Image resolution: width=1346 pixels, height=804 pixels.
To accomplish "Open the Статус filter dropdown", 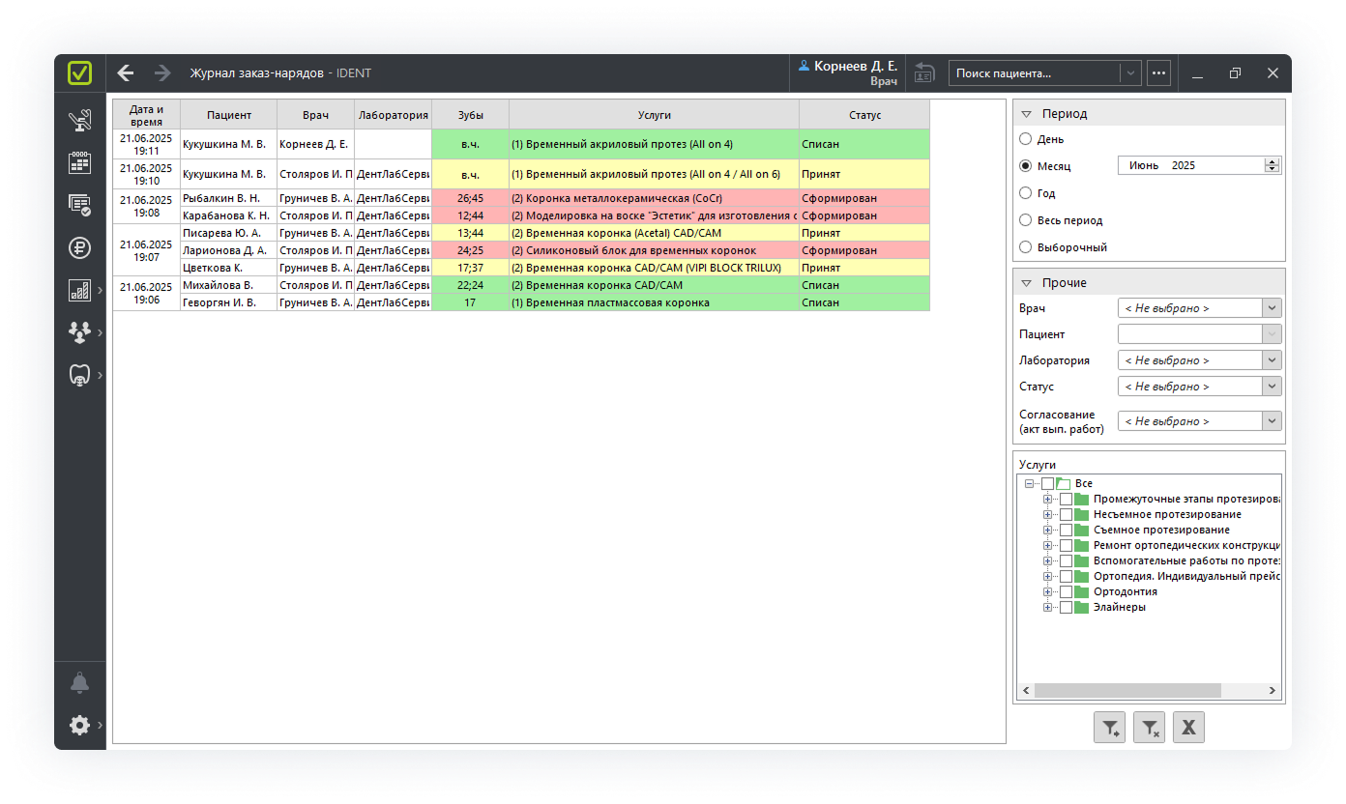I will [1273, 386].
